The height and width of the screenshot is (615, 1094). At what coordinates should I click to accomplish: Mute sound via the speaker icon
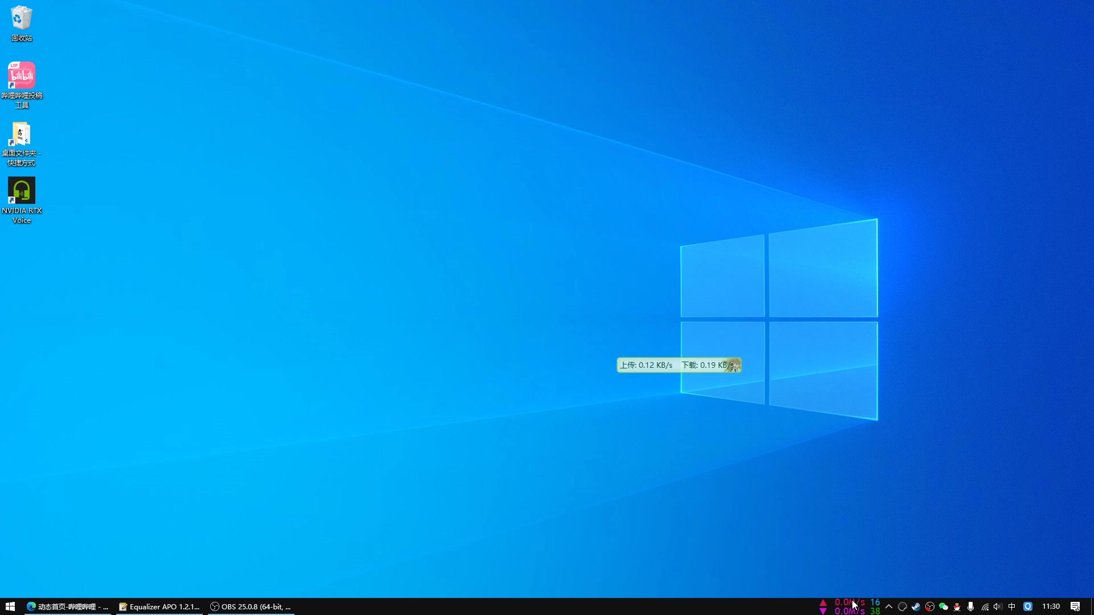998,606
